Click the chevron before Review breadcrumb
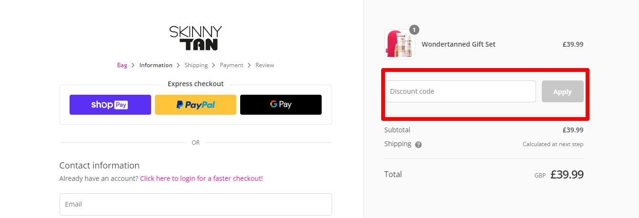Screen dimensions: 639x218 click(x=249, y=65)
